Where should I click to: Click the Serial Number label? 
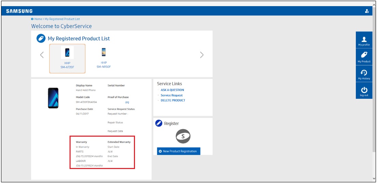coord(116,86)
